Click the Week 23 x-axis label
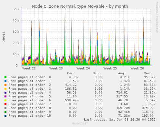This screenshot has width=160, height=127. coord(56,68)
